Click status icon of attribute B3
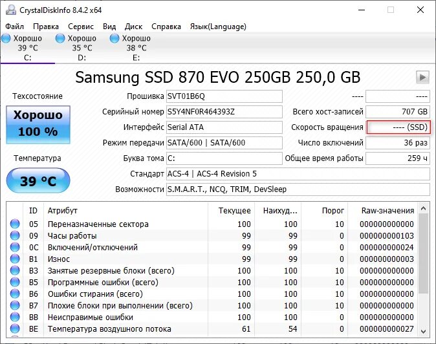436x344 pixels. tap(15, 271)
